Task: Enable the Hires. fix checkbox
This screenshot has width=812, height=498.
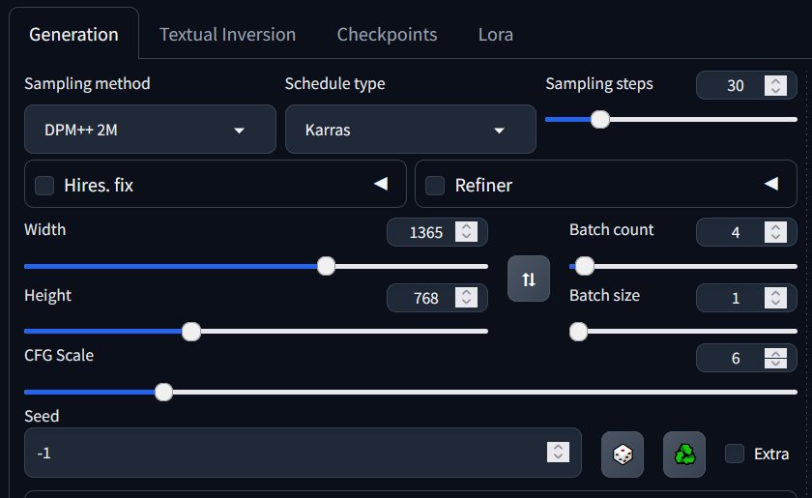Action: point(44,185)
